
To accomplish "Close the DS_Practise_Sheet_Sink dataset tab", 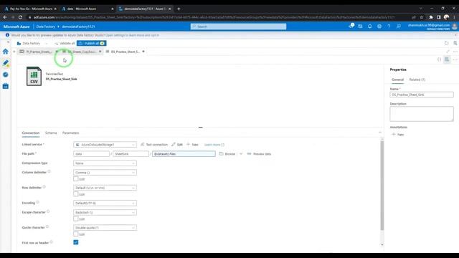I will (x=143, y=52).
